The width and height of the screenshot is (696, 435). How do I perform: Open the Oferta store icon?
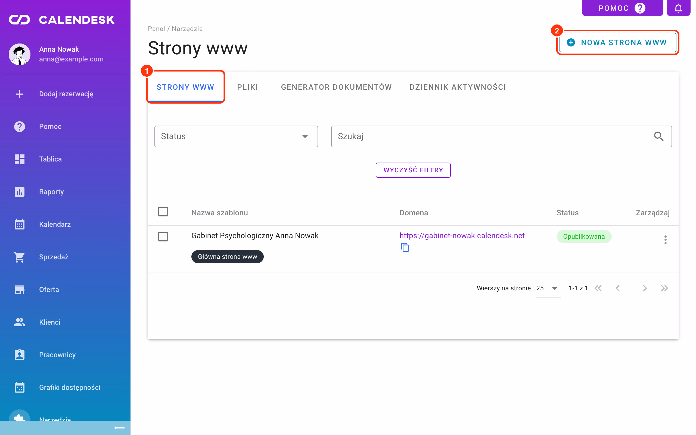20,290
